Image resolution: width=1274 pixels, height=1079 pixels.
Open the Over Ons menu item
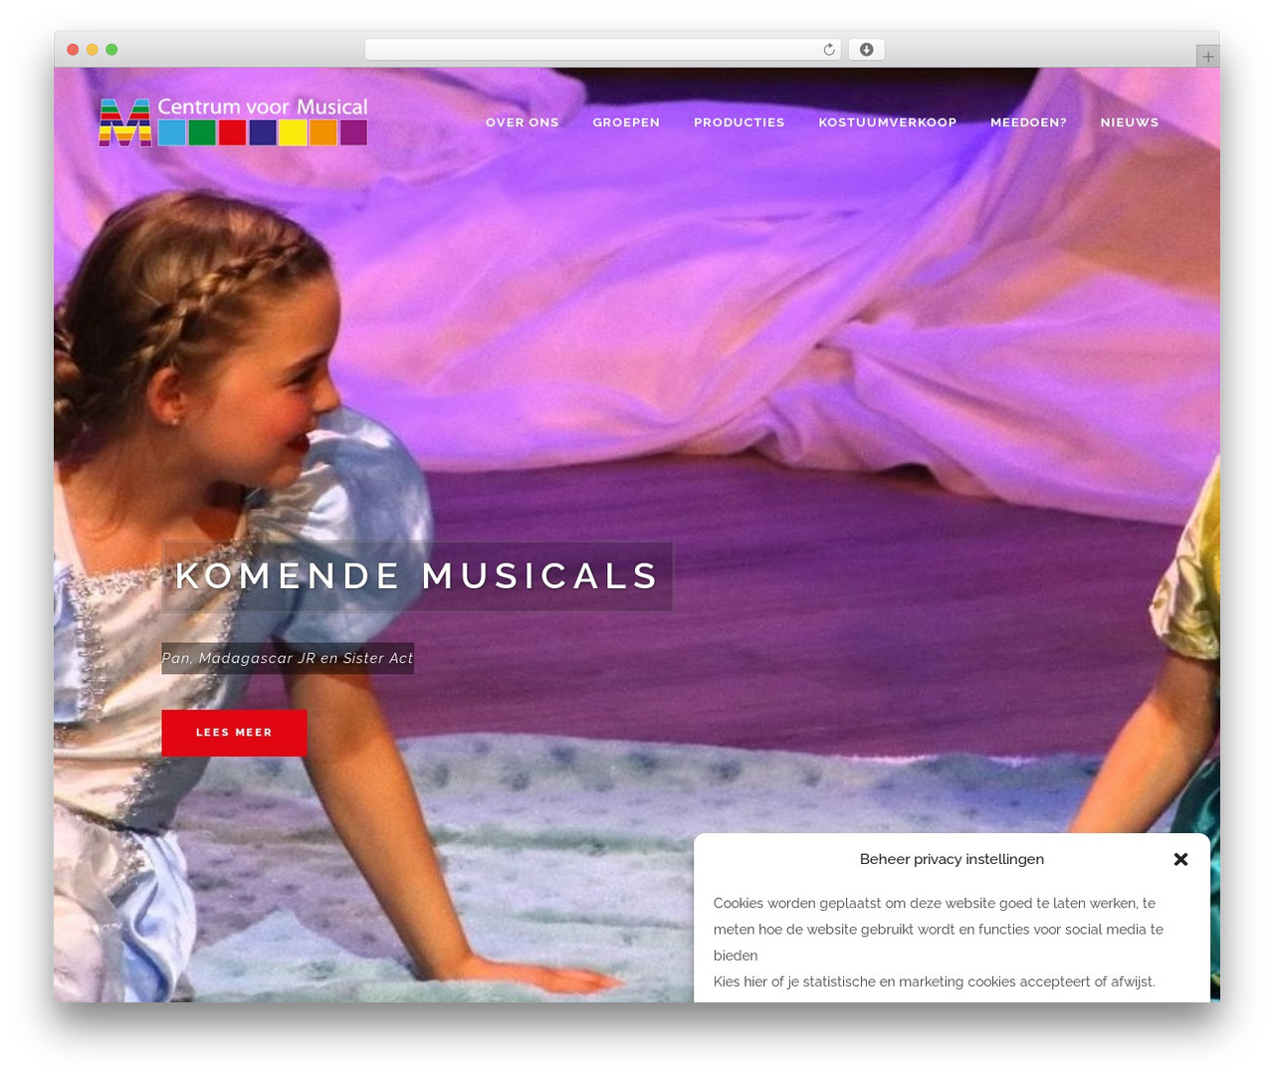[x=523, y=122]
